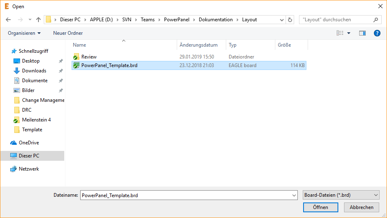387x218 pixels.
Task: Expand the Dateiname history dropdown
Action: point(294,196)
